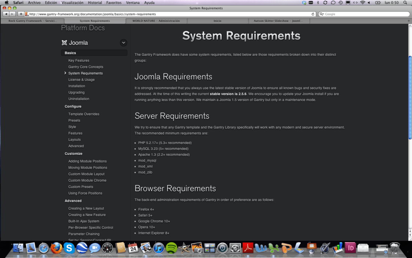The width and height of the screenshot is (412, 258).
Task: Launch Google Earth from the dock
Action: pos(82,248)
